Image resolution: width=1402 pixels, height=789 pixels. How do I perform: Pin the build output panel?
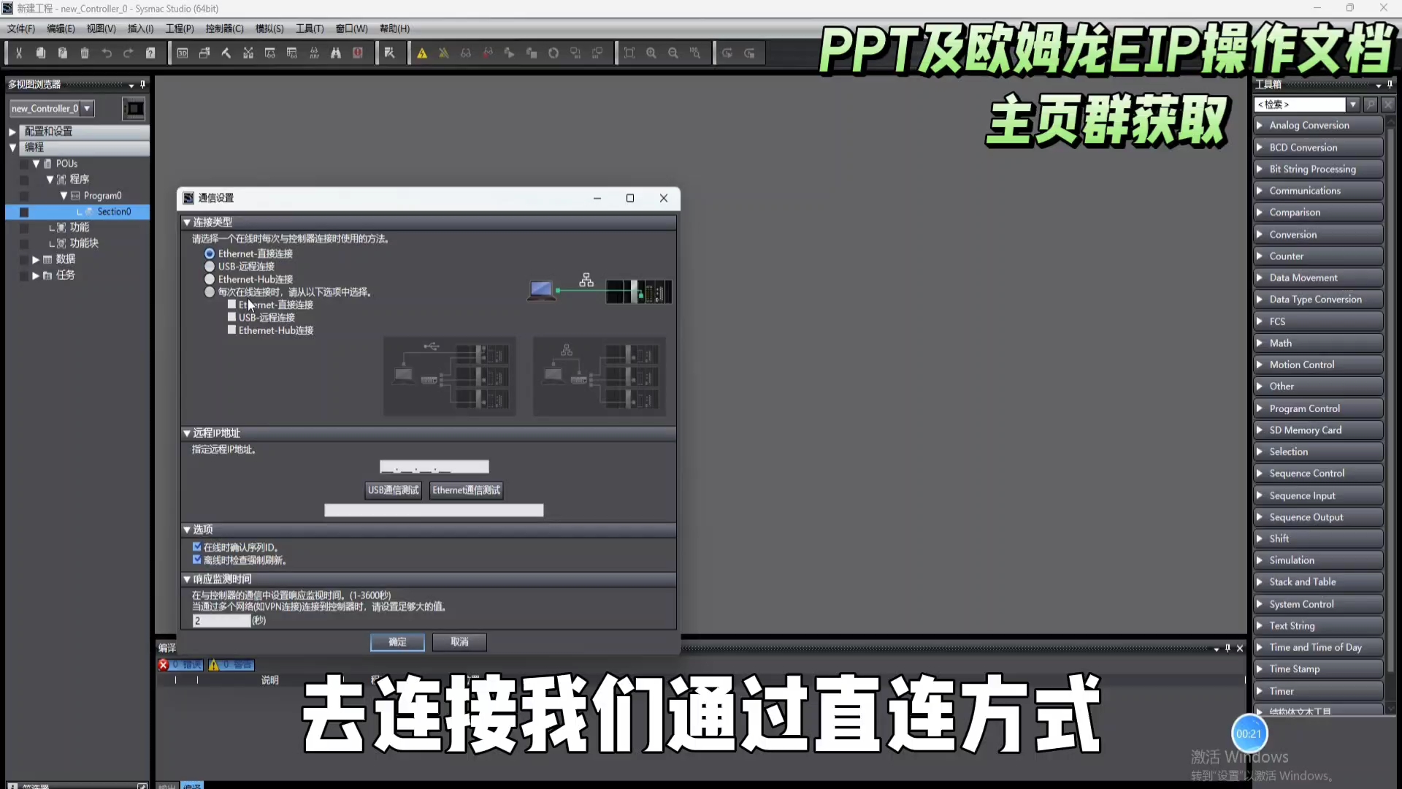point(1227,648)
